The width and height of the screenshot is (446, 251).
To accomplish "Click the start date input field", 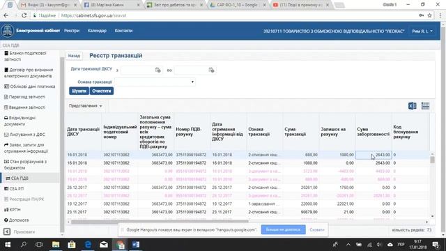I will pos(137,70).
